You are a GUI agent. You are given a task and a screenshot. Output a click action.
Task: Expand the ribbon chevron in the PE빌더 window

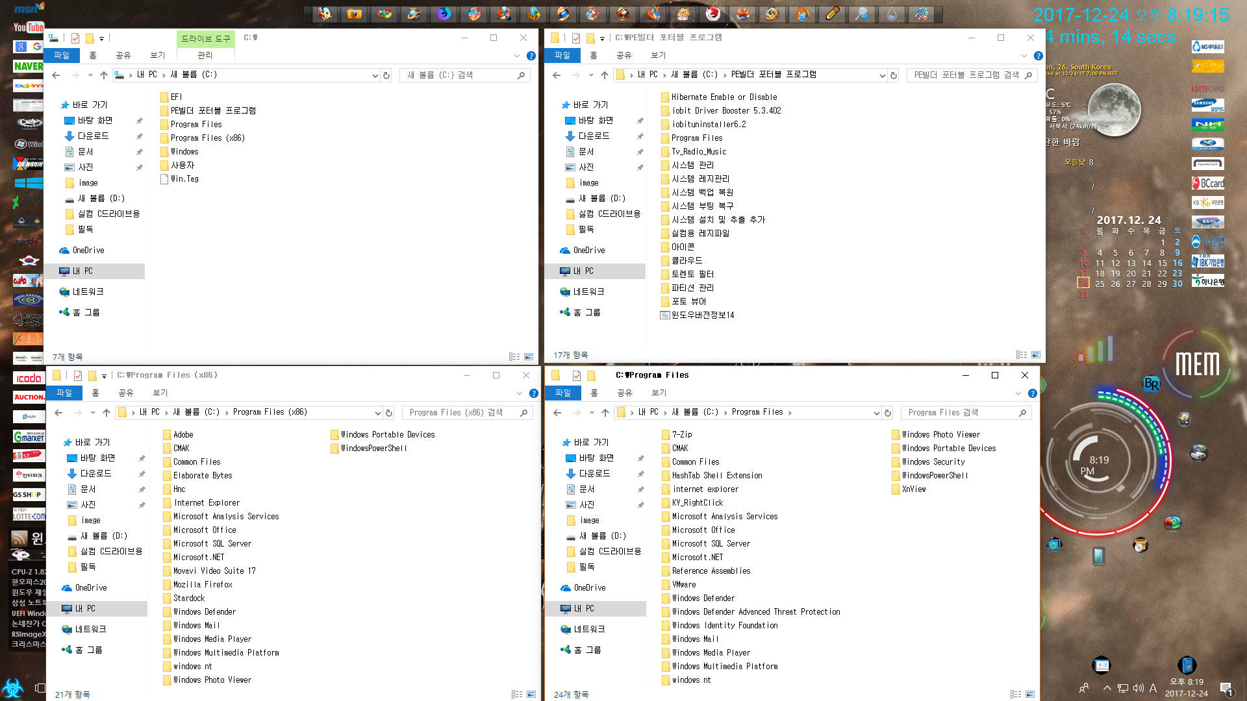[x=1024, y=56]
